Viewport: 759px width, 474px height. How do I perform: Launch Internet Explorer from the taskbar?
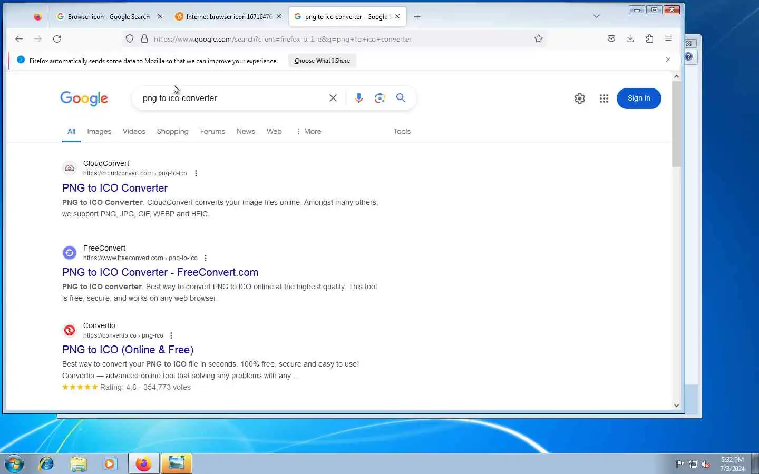(46, 463)
